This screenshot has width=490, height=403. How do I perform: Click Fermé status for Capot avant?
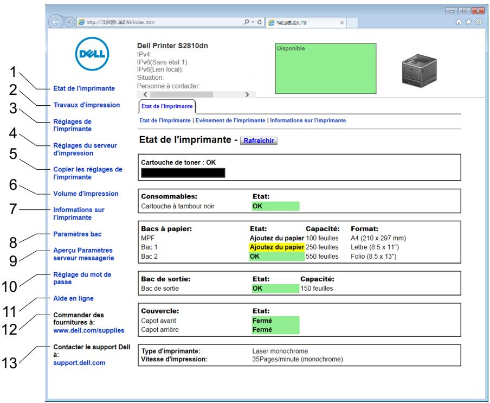[275, 321]
